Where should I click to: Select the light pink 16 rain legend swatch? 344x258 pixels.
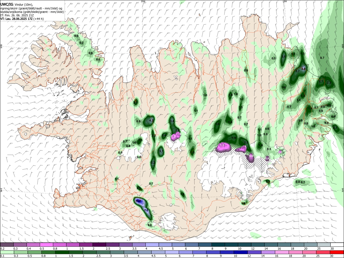click(281, 252)
